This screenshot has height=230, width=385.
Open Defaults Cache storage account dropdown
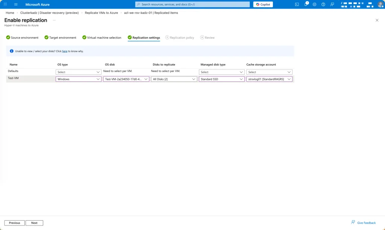pos(269,72)
